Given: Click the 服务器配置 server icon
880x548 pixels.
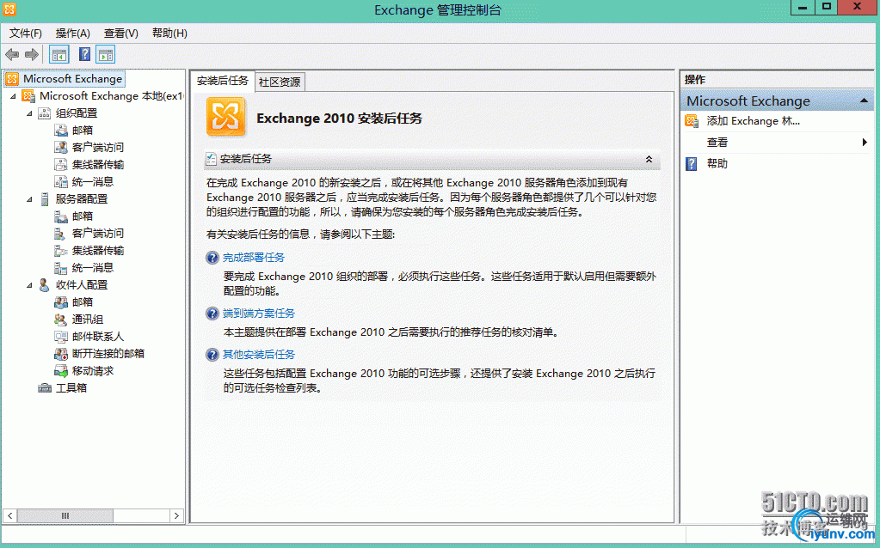Looking at the screenshot, I should [45, 199].
